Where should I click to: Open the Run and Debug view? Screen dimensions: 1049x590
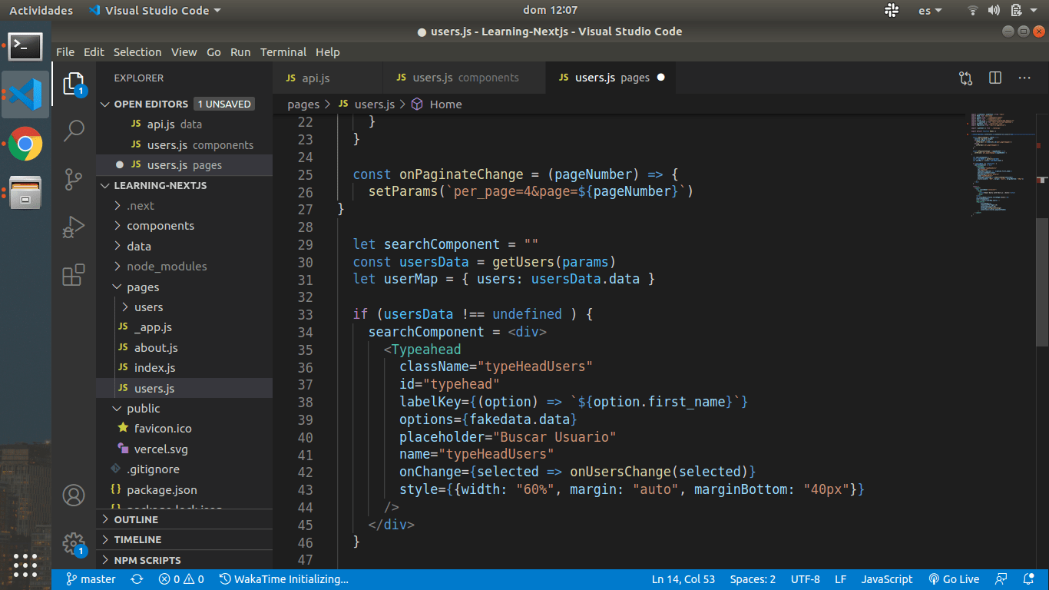click(x=74, y=227)
